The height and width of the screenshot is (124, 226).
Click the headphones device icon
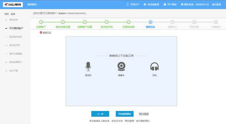click(x=154, y=66)
